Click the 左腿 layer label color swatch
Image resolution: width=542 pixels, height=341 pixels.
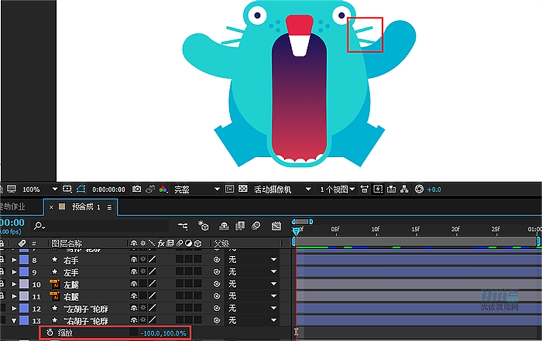point(24,284)
